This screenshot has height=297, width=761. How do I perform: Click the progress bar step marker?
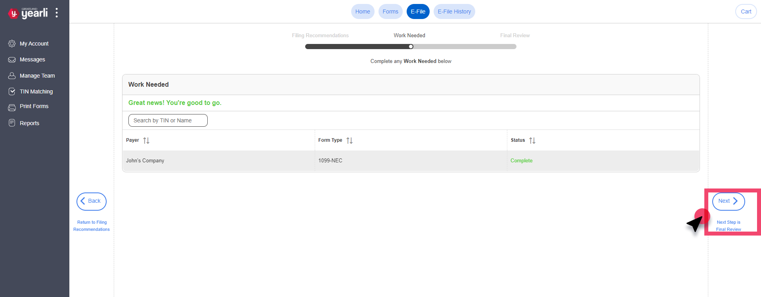[411, 46]
